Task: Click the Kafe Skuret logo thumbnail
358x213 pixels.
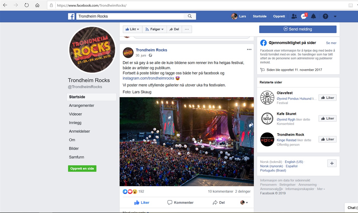Action: 267,118
